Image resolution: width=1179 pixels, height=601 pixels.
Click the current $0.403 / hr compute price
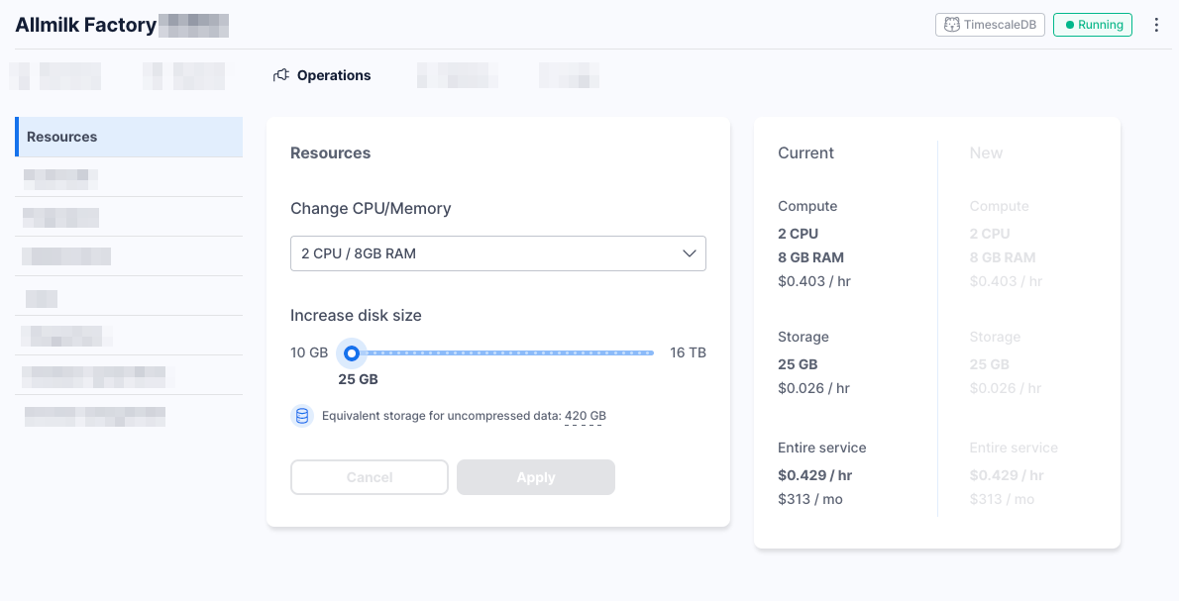pyautogui.click(x=814, y=282)
